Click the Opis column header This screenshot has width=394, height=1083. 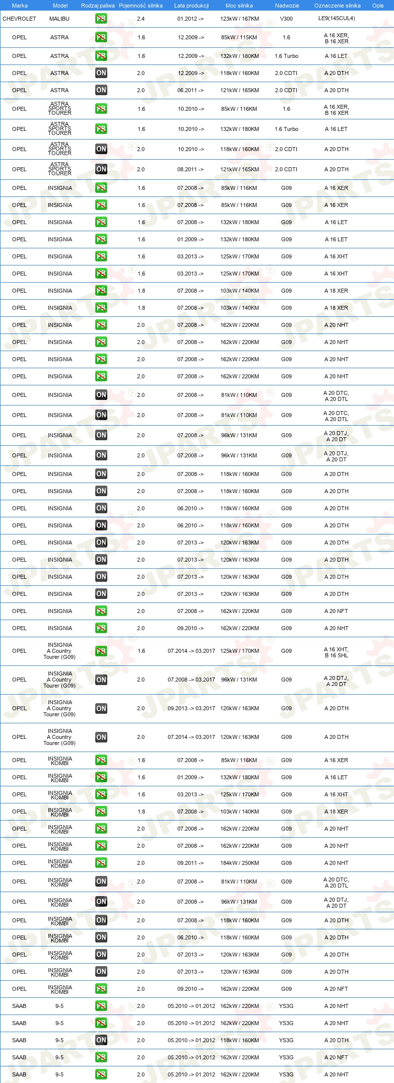point(378,6)
